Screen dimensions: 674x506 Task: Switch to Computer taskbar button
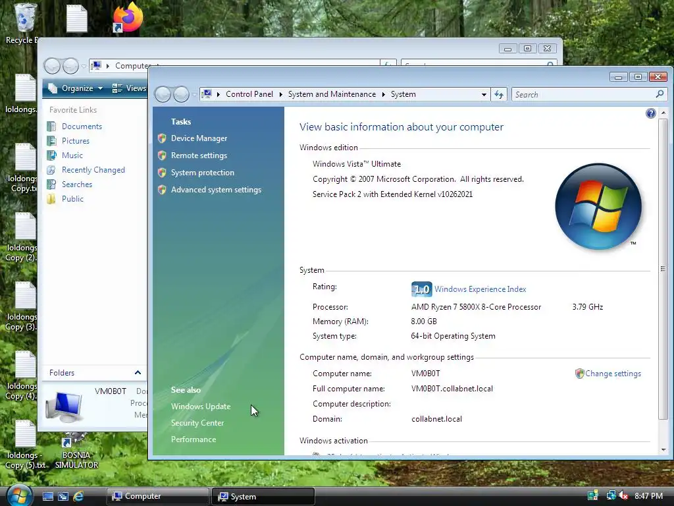click(x=157, y=497)
